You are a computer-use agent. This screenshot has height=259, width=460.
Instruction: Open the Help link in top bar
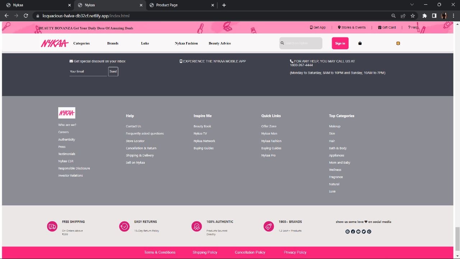coord(413,27)
